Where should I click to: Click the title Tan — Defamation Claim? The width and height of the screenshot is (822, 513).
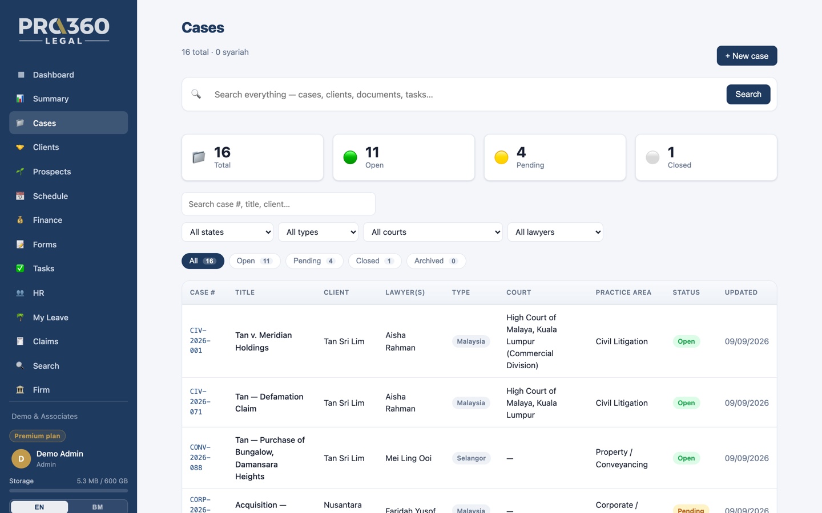[x=269, y=402]
